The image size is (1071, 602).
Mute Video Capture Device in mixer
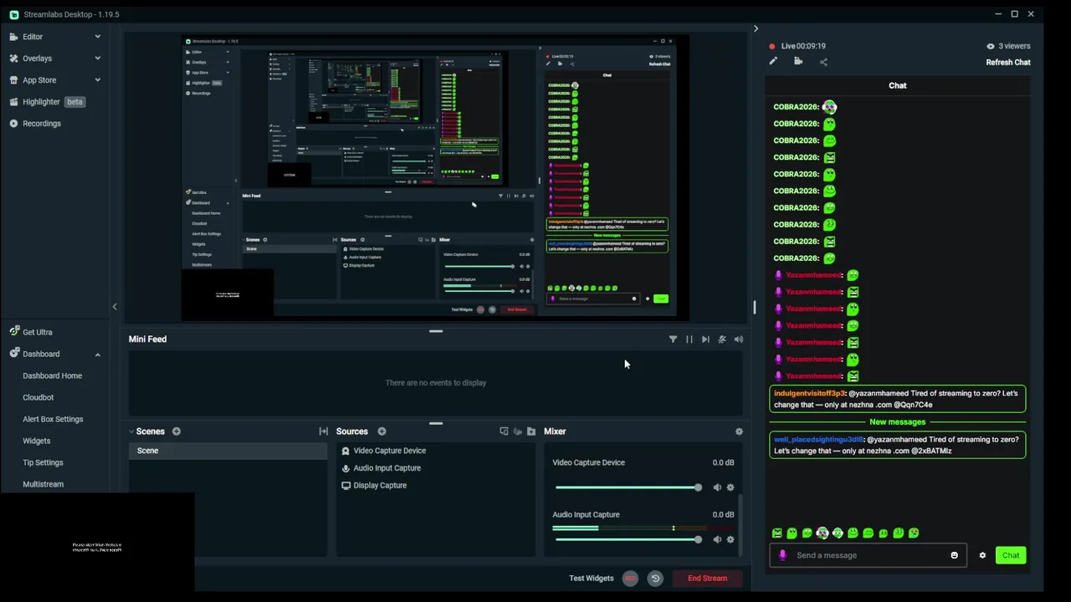pos(717,487)
